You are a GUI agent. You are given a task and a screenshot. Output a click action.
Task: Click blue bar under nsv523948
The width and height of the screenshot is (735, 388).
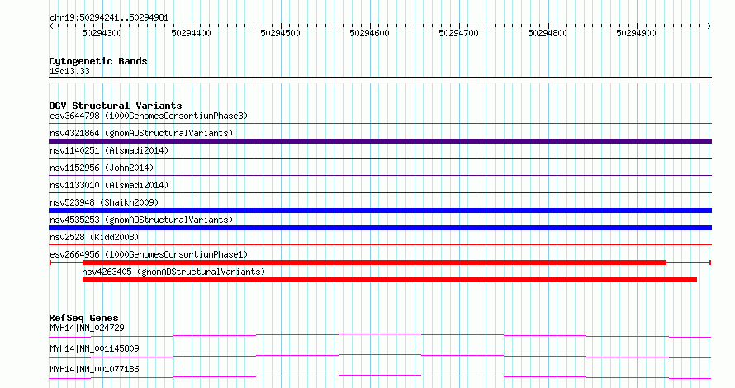coord(380,211)
